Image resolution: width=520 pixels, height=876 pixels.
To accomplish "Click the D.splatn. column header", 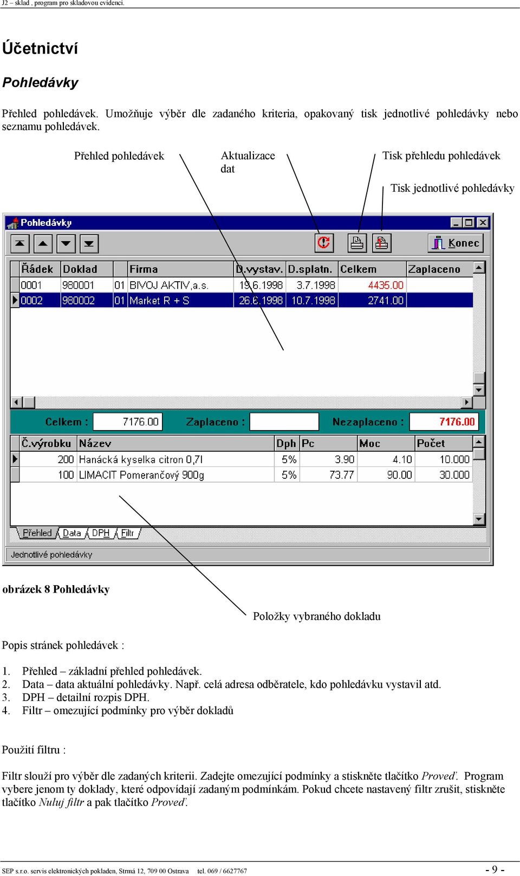I will coord(311,269).
